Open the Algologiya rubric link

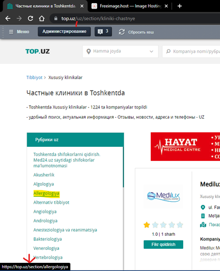(x=43, y=184)
